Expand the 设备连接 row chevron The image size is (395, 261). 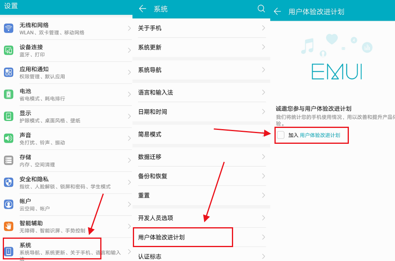129,50
